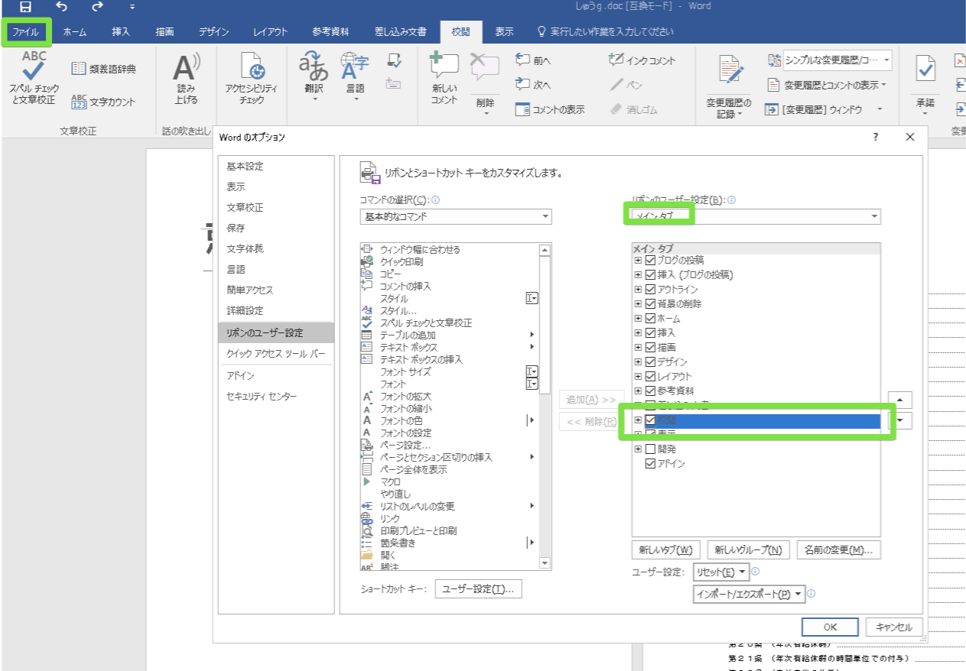Open the リセット dropdown button

point(720,572)
